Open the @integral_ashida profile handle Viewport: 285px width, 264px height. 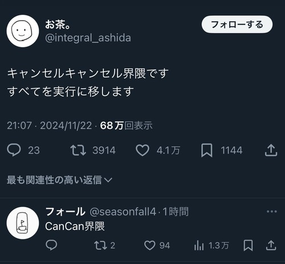click(x=88, y=38)
